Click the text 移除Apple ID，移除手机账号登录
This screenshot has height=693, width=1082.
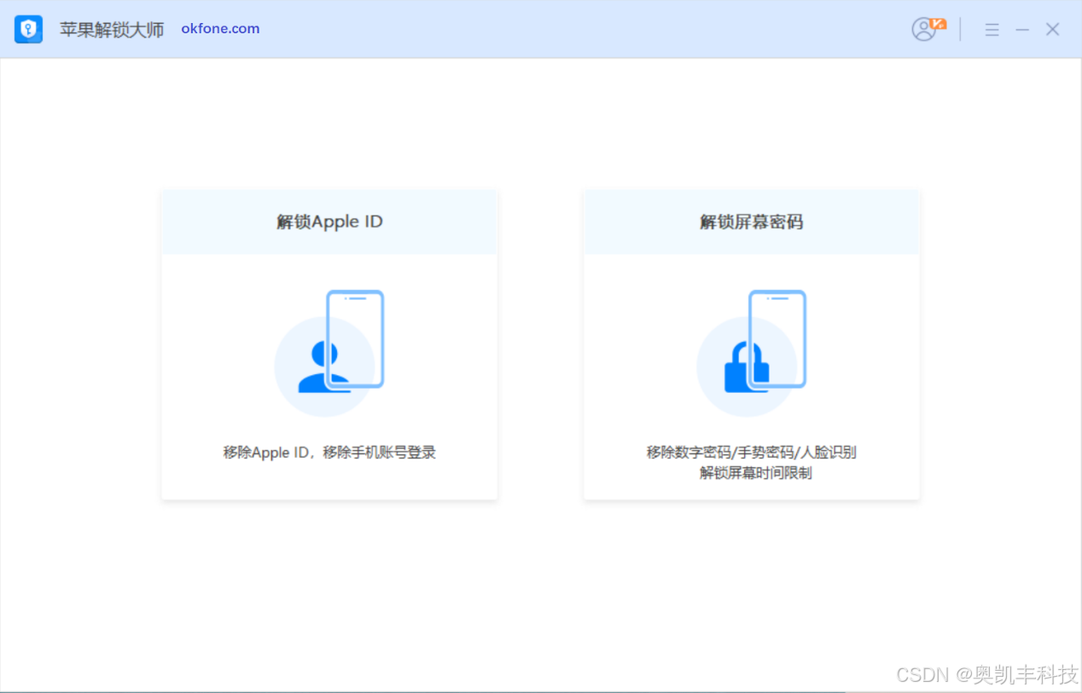[x=329, y=453]
